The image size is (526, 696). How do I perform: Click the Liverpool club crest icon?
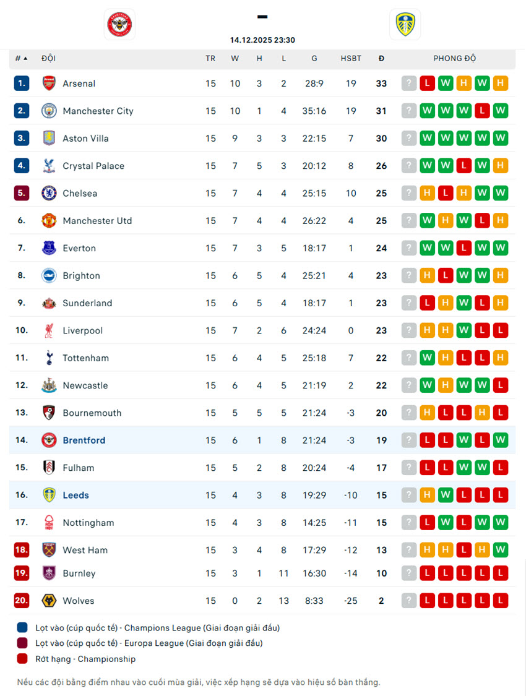pos(49,330)
